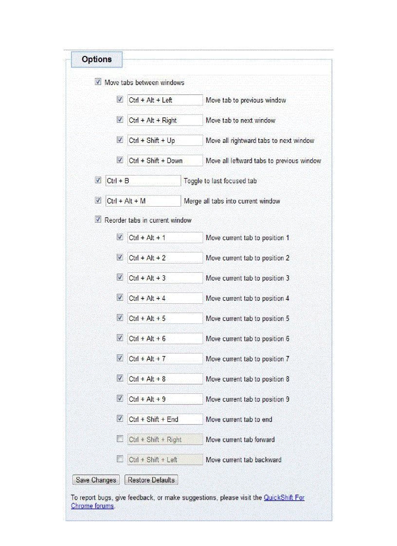
Task: Uncheck Move tabs between windows
Action: 98,82
